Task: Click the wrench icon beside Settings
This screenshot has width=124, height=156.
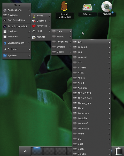Action: pyautogui.click(x=5, y=49)
